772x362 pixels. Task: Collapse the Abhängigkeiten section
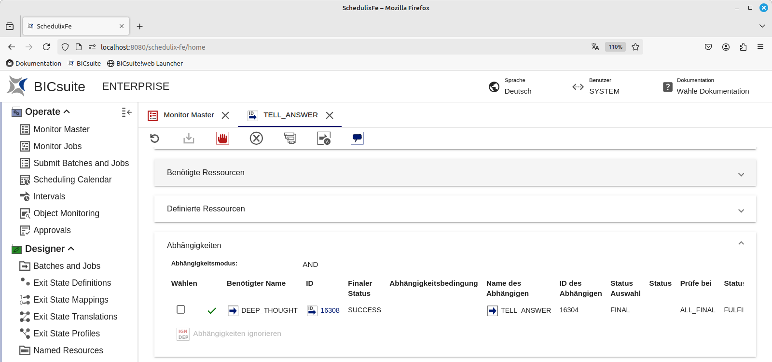pos(741,243)
